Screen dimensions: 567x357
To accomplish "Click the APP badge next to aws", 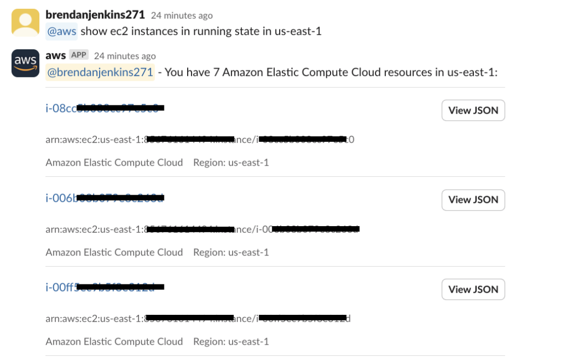I will (x=78, y=55).
